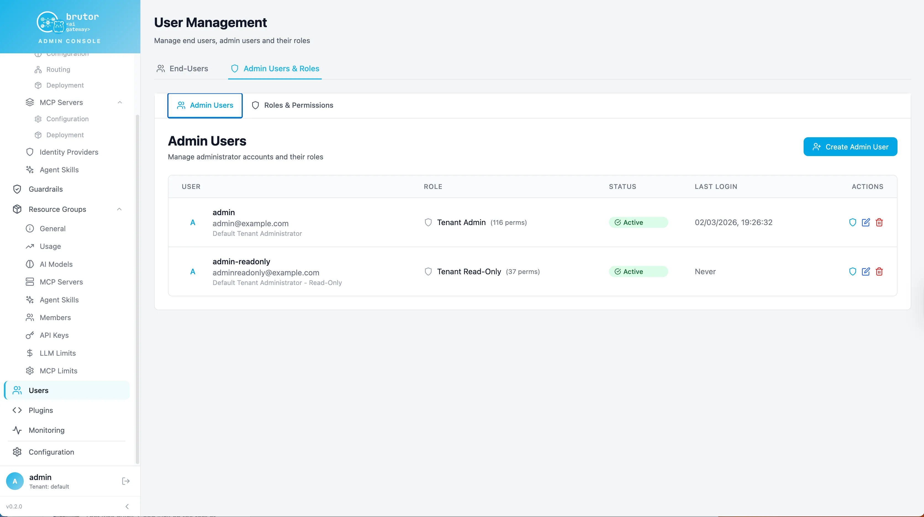924x517 pixels.
Task: Edit the admin user with pencil icon
Action: pos(865,222)
